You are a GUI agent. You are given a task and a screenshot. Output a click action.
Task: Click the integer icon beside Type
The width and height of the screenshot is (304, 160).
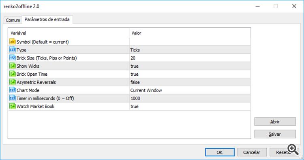[x=13, y=50]
